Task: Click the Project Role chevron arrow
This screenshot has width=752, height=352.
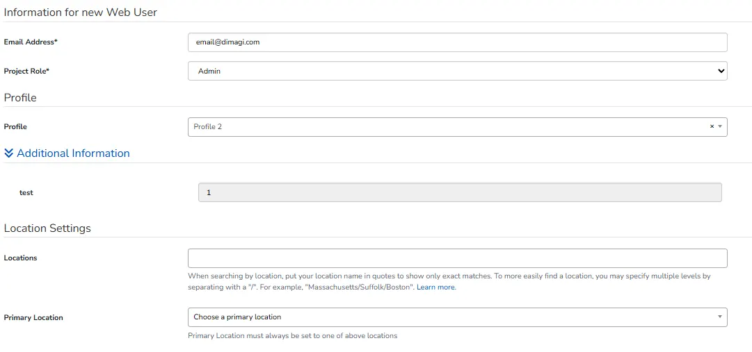Action: (x=720, y=71)
